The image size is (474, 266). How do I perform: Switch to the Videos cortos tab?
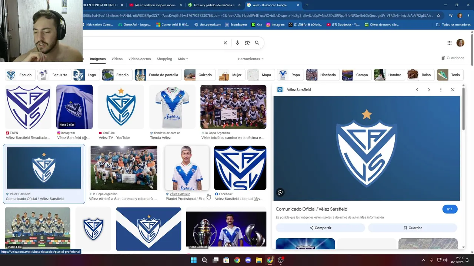[140, 59]
